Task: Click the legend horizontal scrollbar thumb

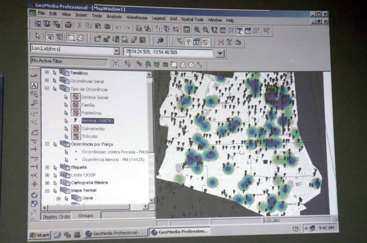Action: point(89,207)
